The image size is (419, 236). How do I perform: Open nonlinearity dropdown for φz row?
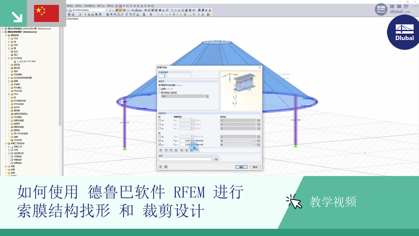coord(254,145)
